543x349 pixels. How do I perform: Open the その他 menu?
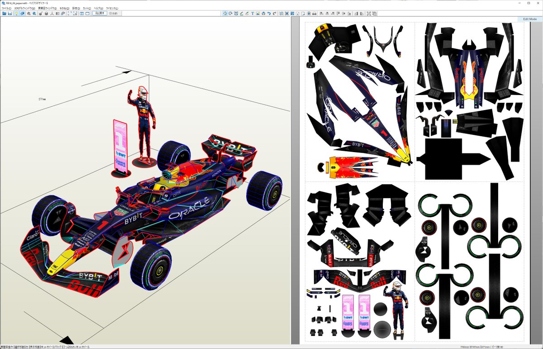[64, 8]
